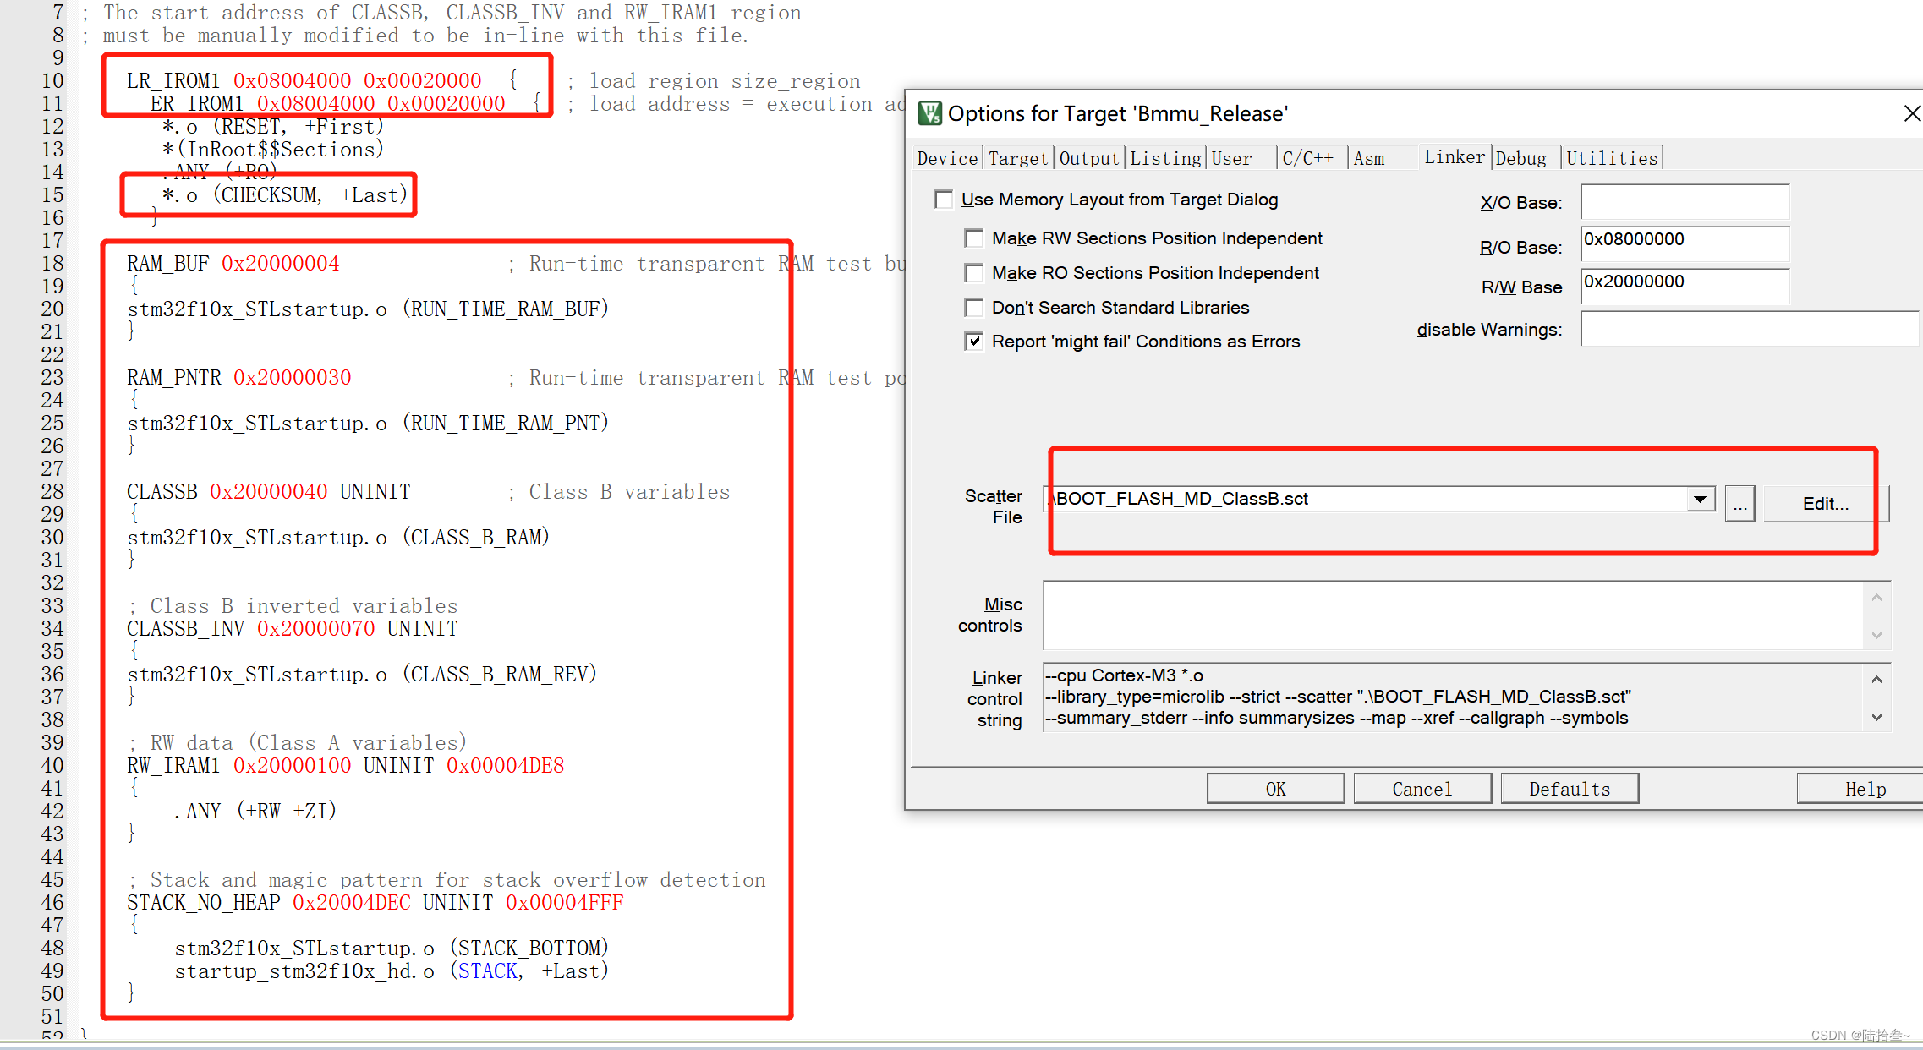
Task: Restore settings with the Defaults button
Action: point(1569,788)
